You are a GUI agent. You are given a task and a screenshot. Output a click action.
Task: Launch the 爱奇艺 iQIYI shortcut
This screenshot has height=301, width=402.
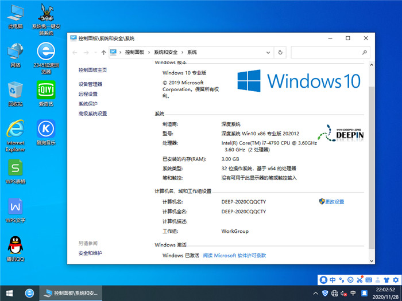46,93
